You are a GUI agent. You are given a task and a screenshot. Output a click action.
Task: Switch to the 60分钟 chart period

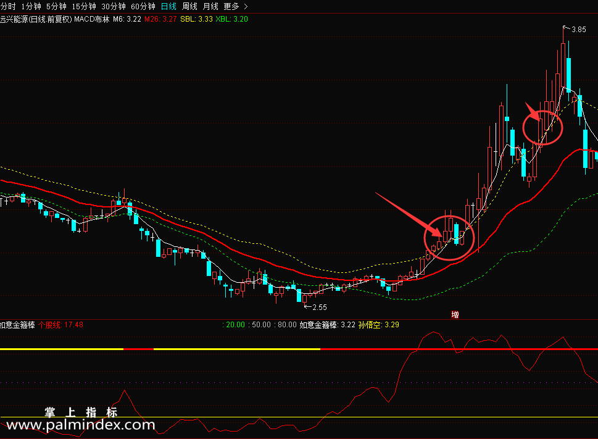143,7
